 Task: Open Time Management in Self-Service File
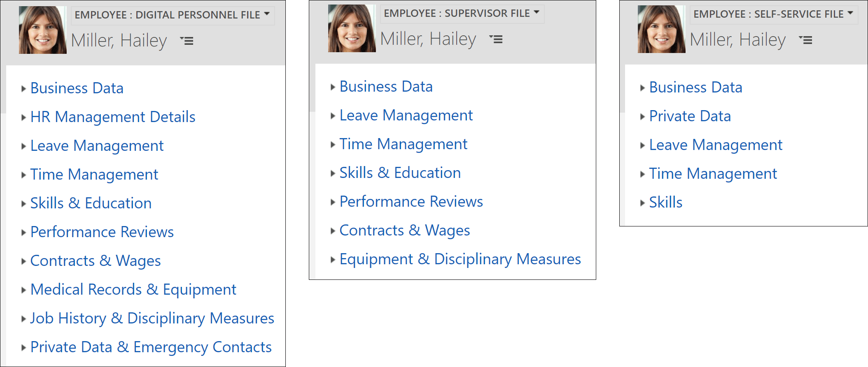(713, 174)
